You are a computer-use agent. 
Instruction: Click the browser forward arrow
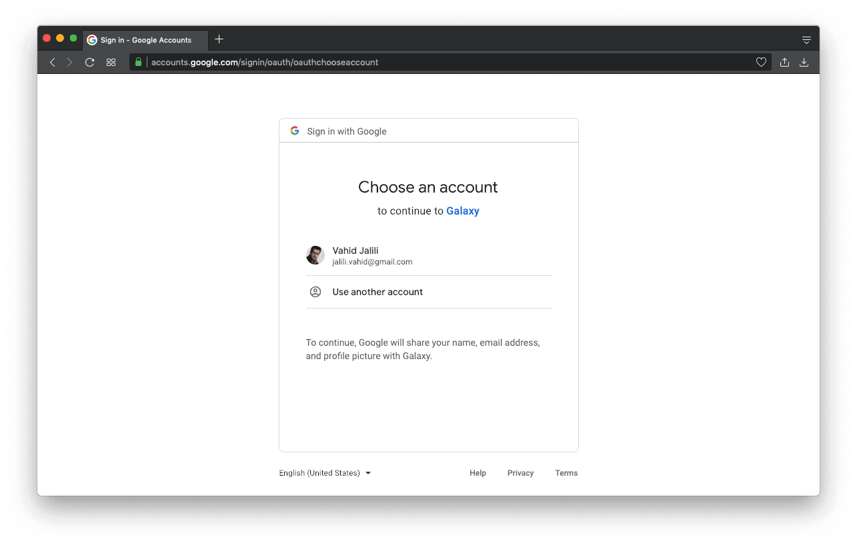pos(69,62)
